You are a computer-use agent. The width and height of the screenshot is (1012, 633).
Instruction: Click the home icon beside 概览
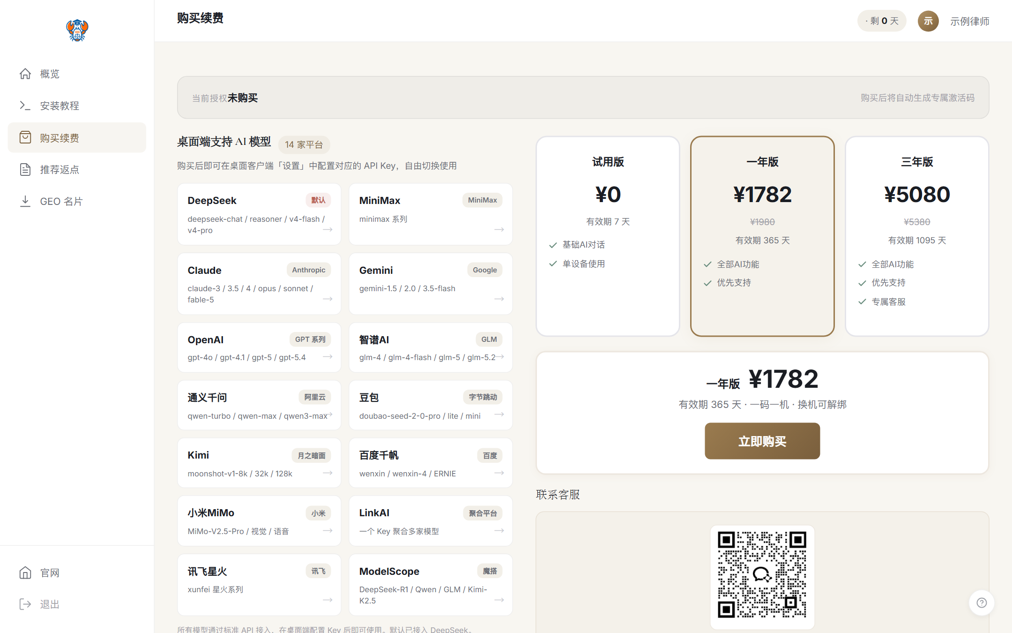pos(25,74)
